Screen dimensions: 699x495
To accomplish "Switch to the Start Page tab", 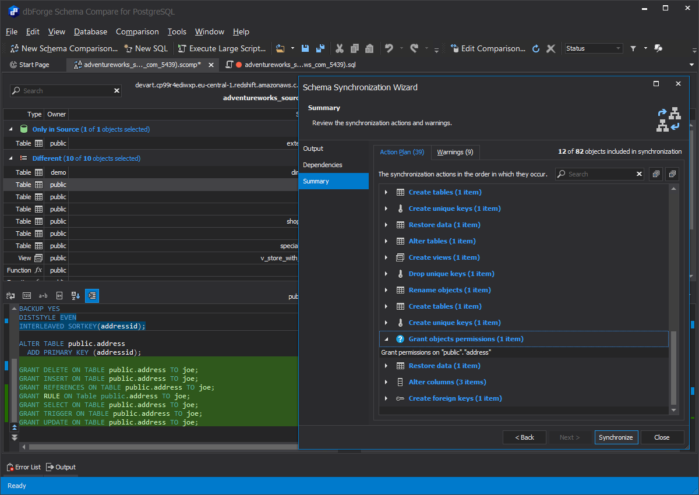I will pos(29,65).
